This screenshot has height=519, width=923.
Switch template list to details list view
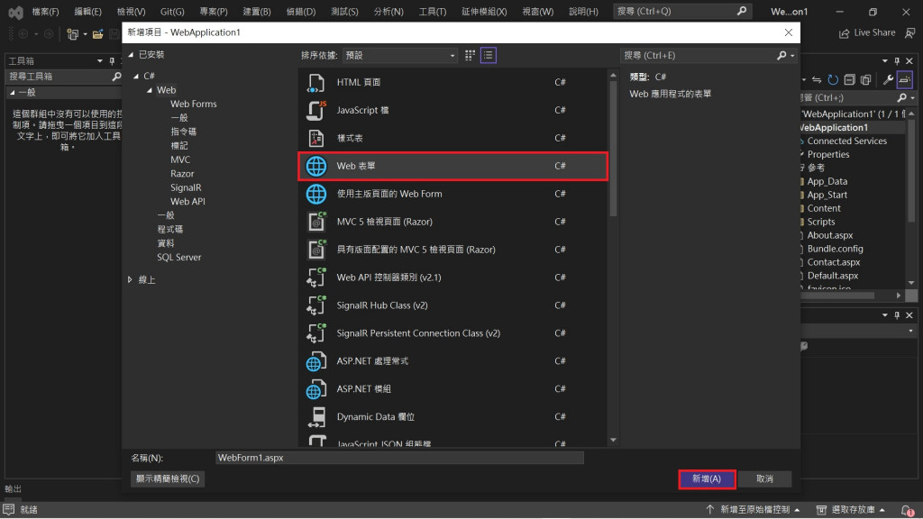[488, 55]
